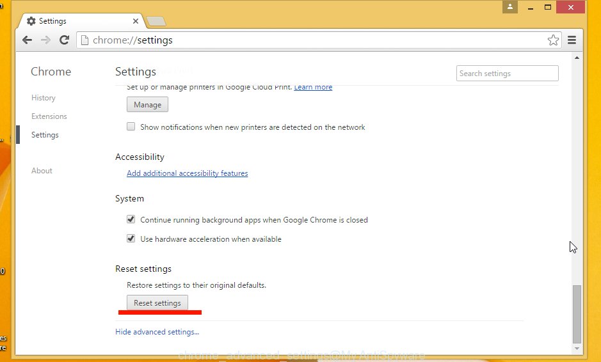The height and width of the screenshot is (362, 601).
Task: Click the Manage printers button
Action: [x=148, y=105]
